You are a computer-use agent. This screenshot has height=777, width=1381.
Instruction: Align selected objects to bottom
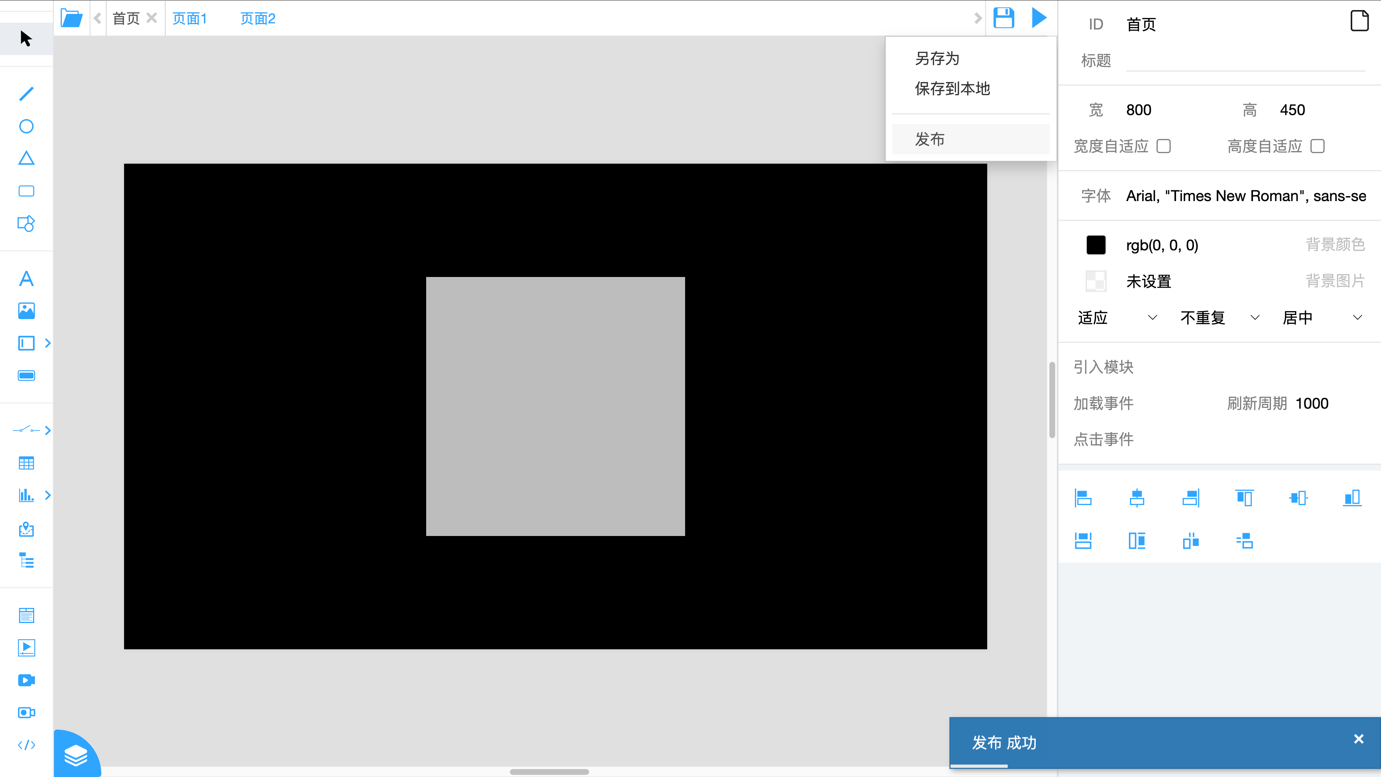1352,497
